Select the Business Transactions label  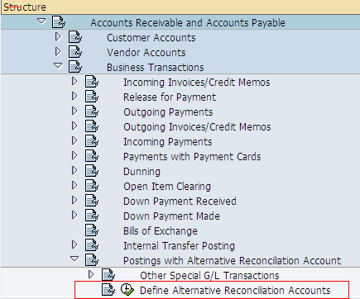pos(156,67)
